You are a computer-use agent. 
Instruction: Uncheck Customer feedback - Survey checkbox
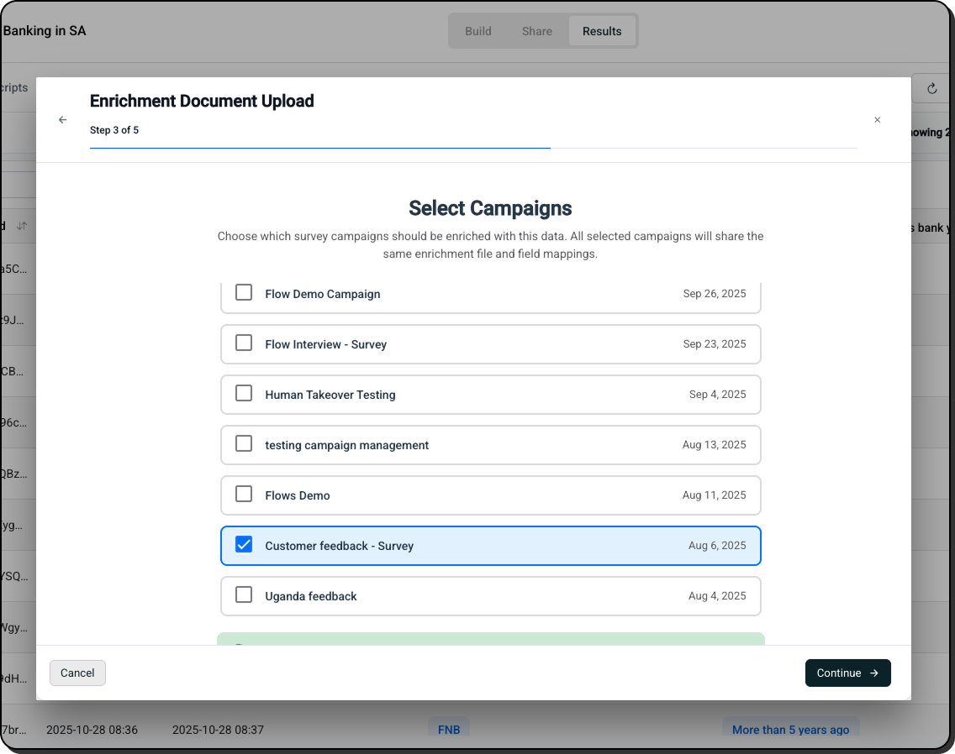(x=244, y=545)
